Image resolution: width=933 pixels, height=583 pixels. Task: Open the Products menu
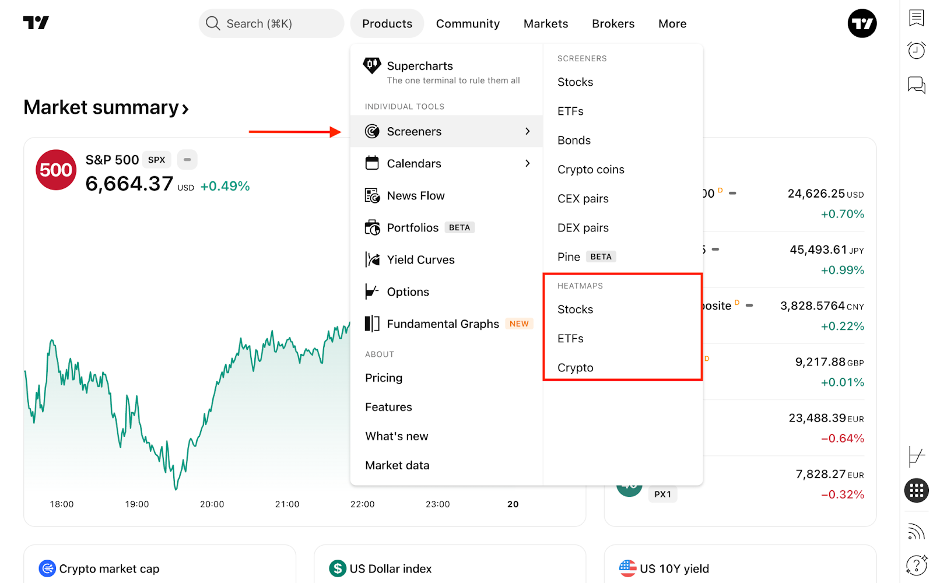(x=387, y=23)
